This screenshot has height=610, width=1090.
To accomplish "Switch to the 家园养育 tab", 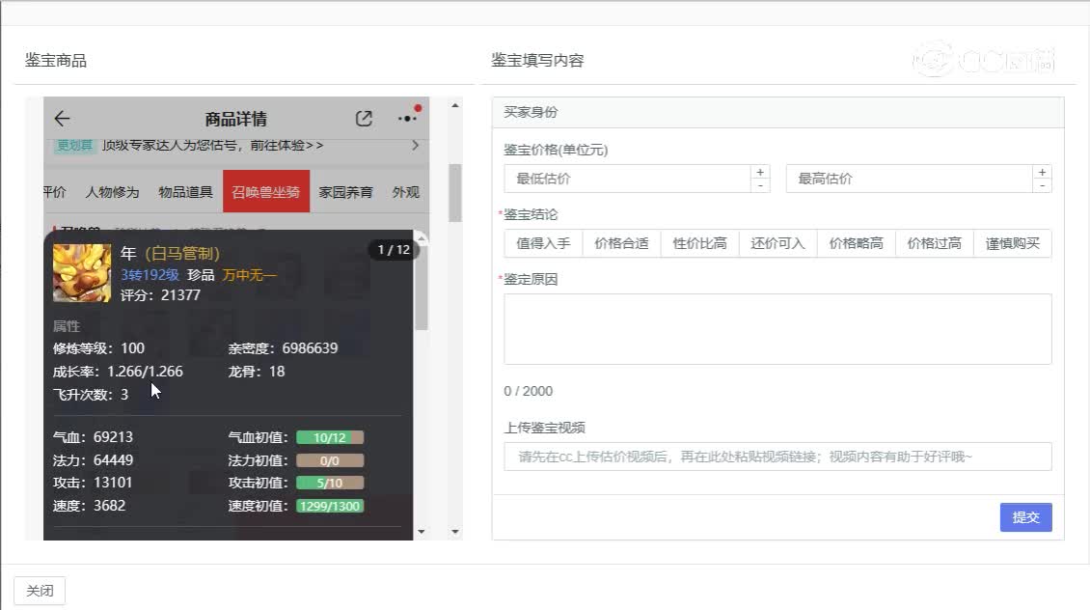I will [345, 192].
